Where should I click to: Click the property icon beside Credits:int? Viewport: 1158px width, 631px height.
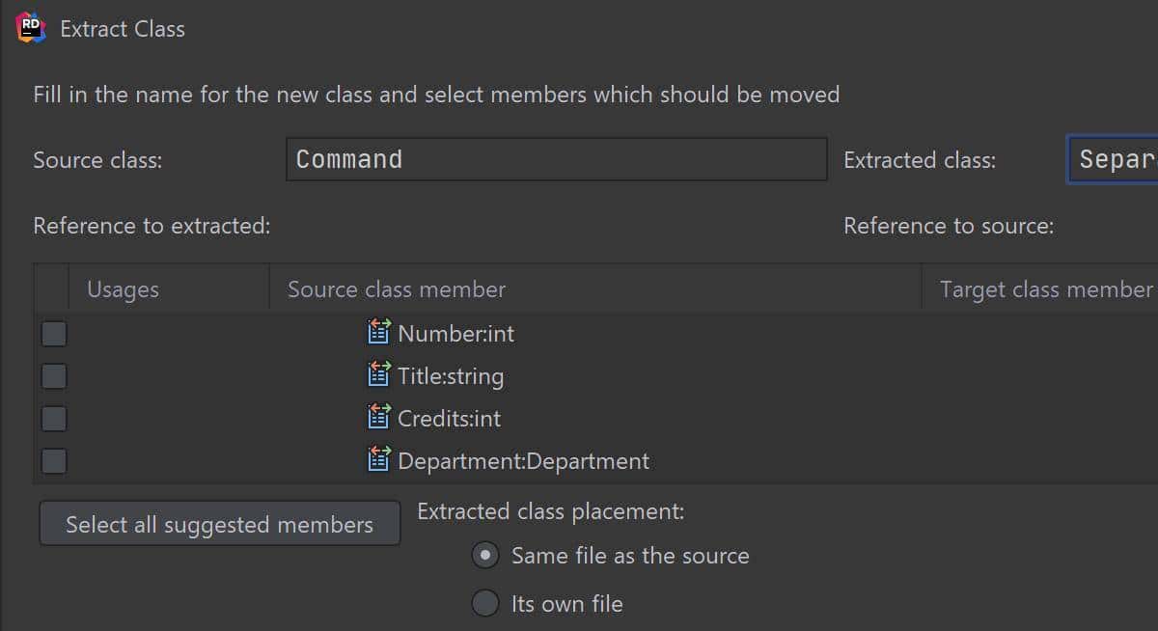[x=379, y=418]
